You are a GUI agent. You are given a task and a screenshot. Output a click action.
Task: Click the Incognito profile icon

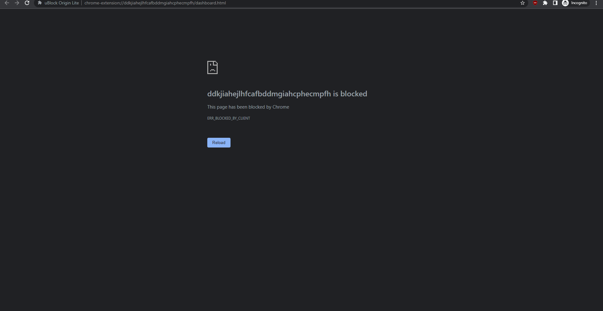tap(566, 3)
